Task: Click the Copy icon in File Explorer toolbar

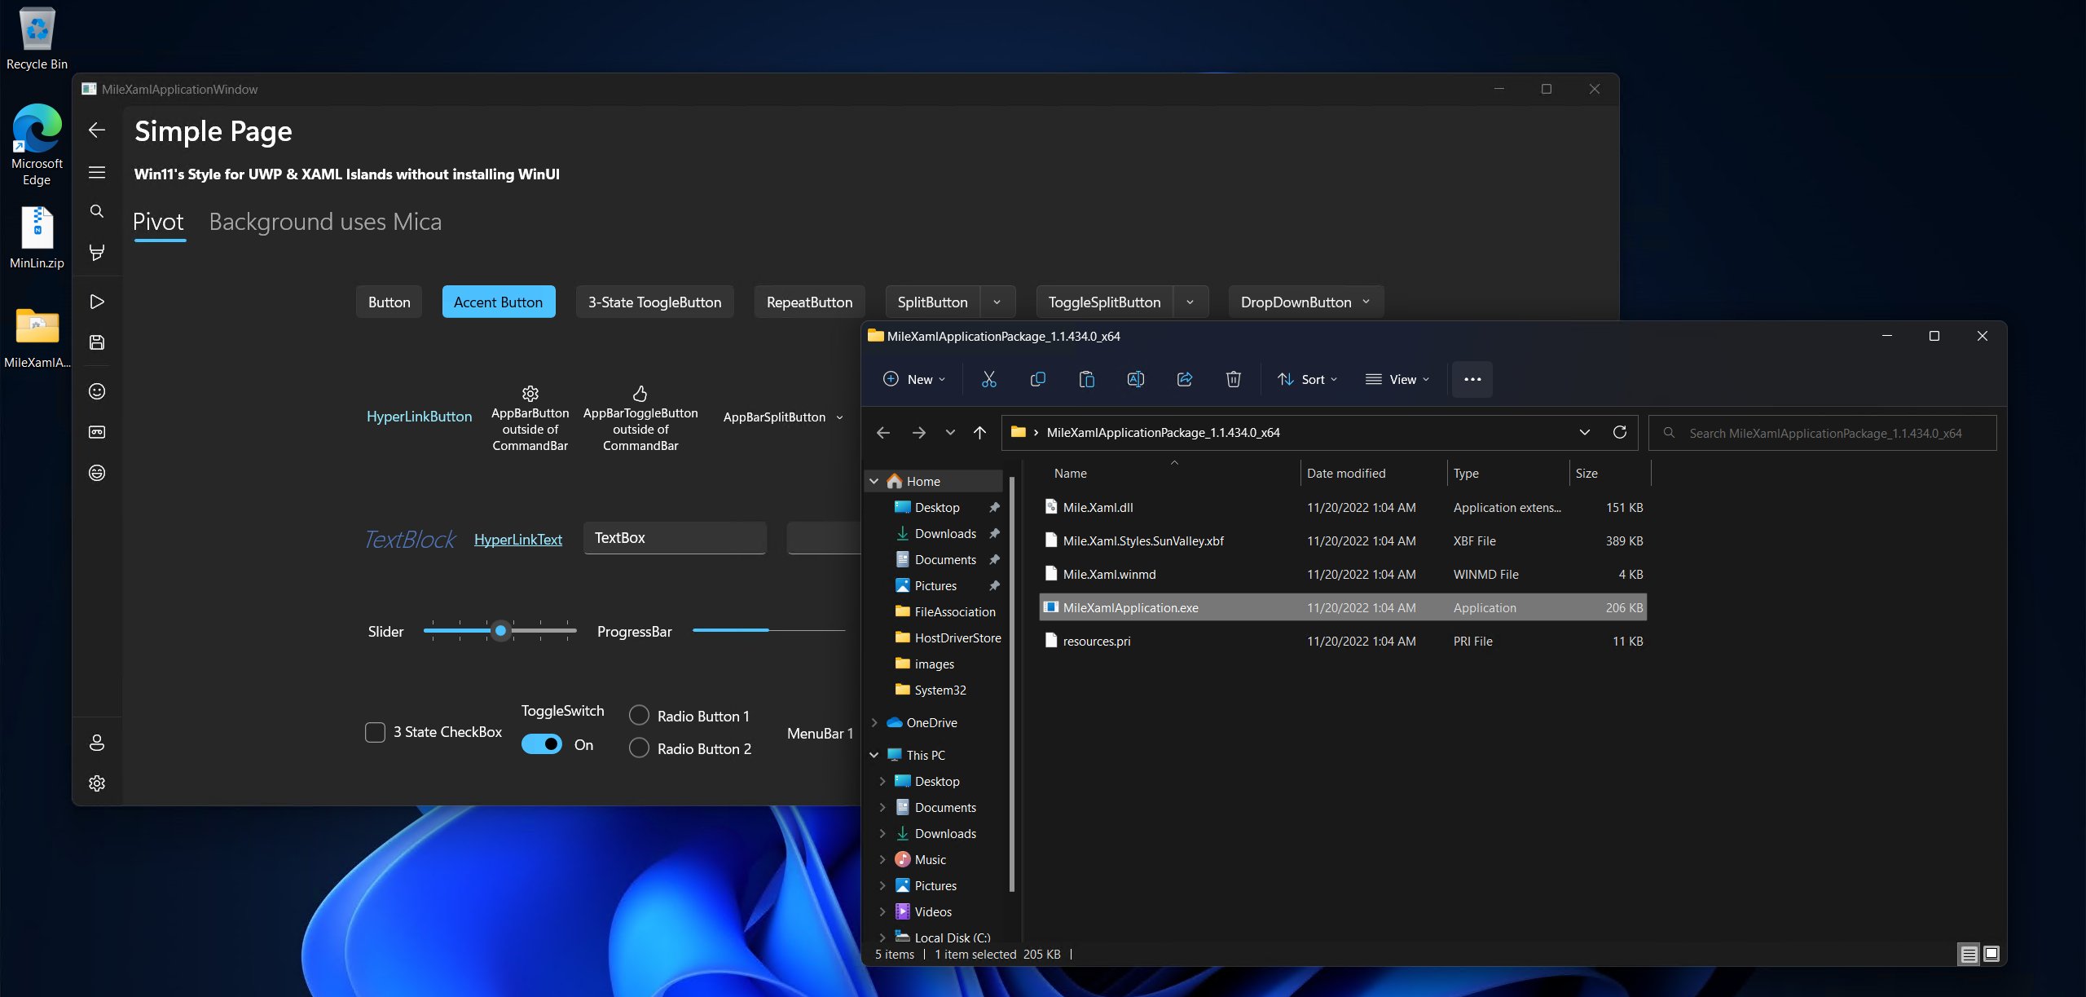Action: click(x=1038, y=379)
